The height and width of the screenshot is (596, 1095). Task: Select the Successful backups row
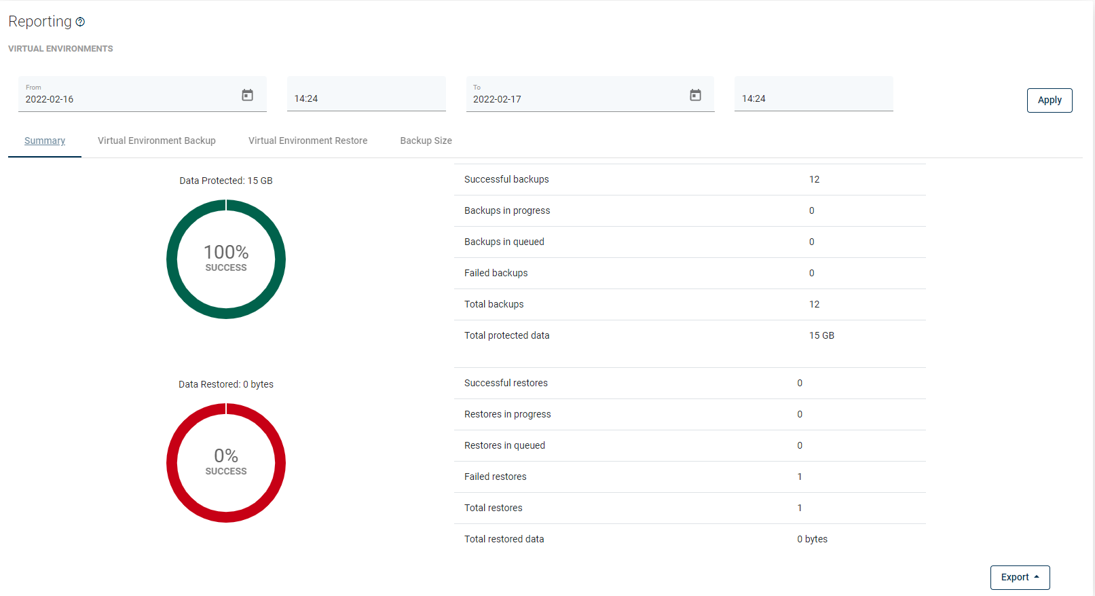point(689,179)
